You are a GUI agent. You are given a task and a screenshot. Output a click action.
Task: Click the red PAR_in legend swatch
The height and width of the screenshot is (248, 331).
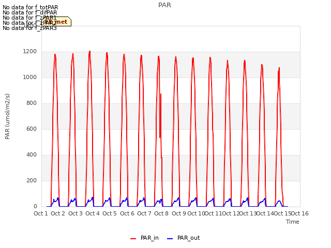[x=133, y=239]
